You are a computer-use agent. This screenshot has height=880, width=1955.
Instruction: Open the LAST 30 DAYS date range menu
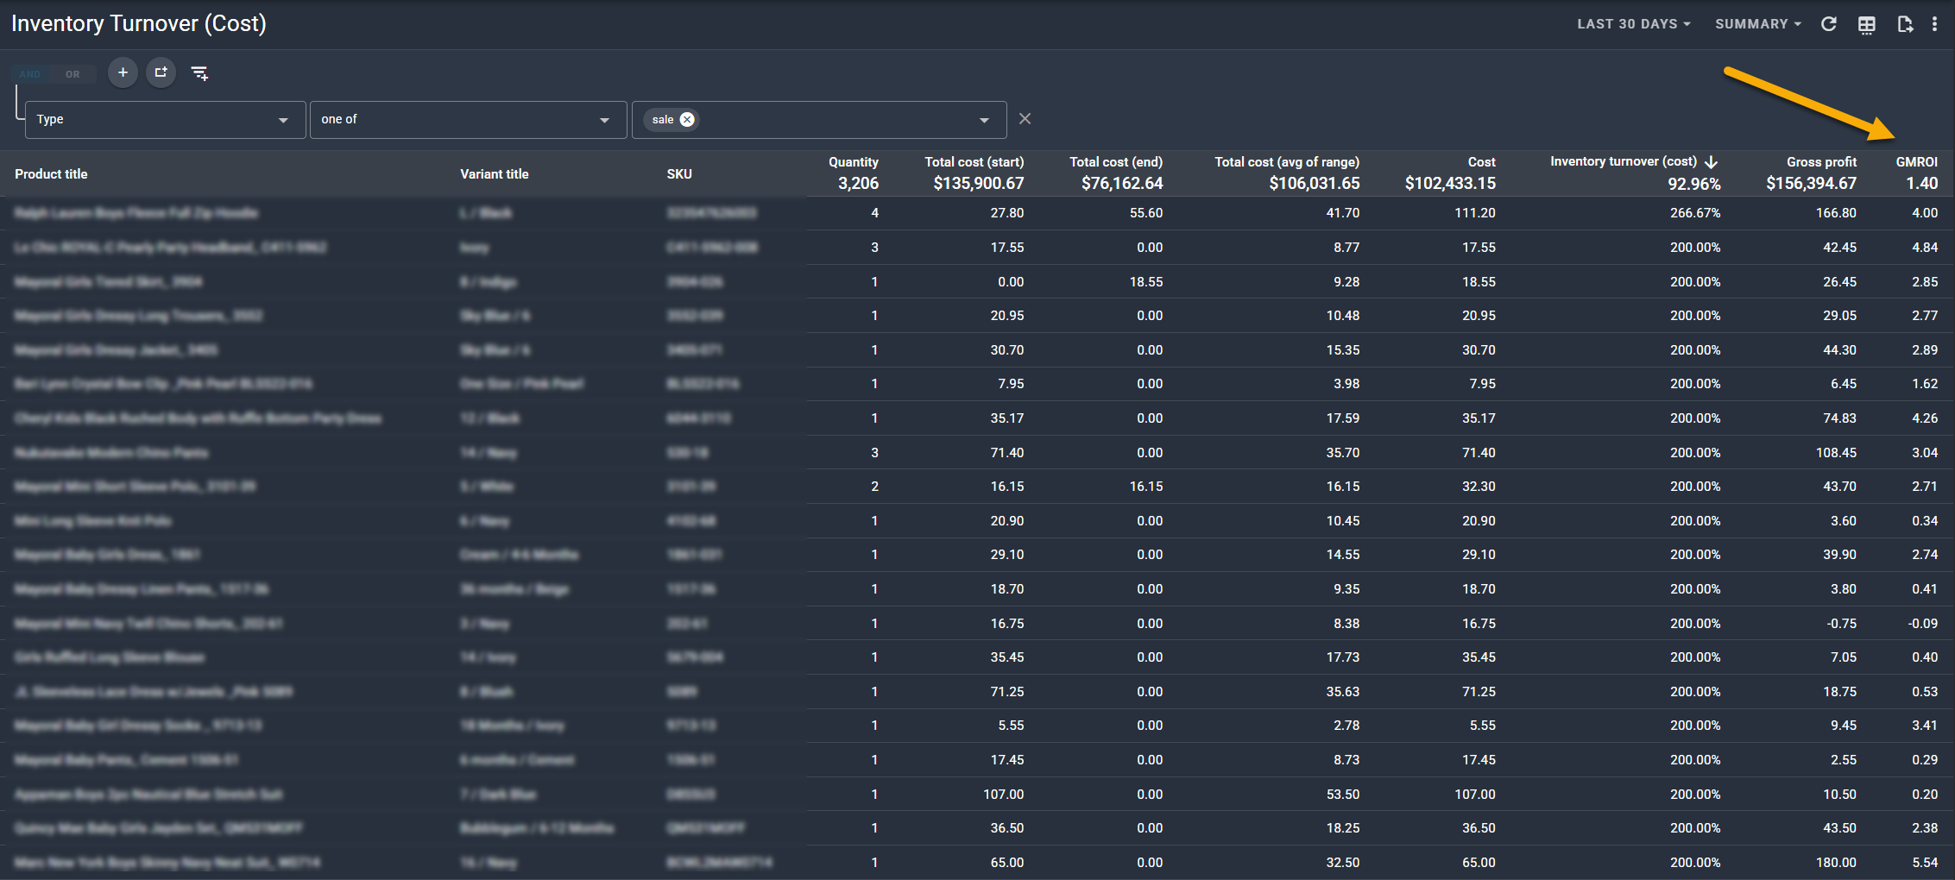[1633, 24]
